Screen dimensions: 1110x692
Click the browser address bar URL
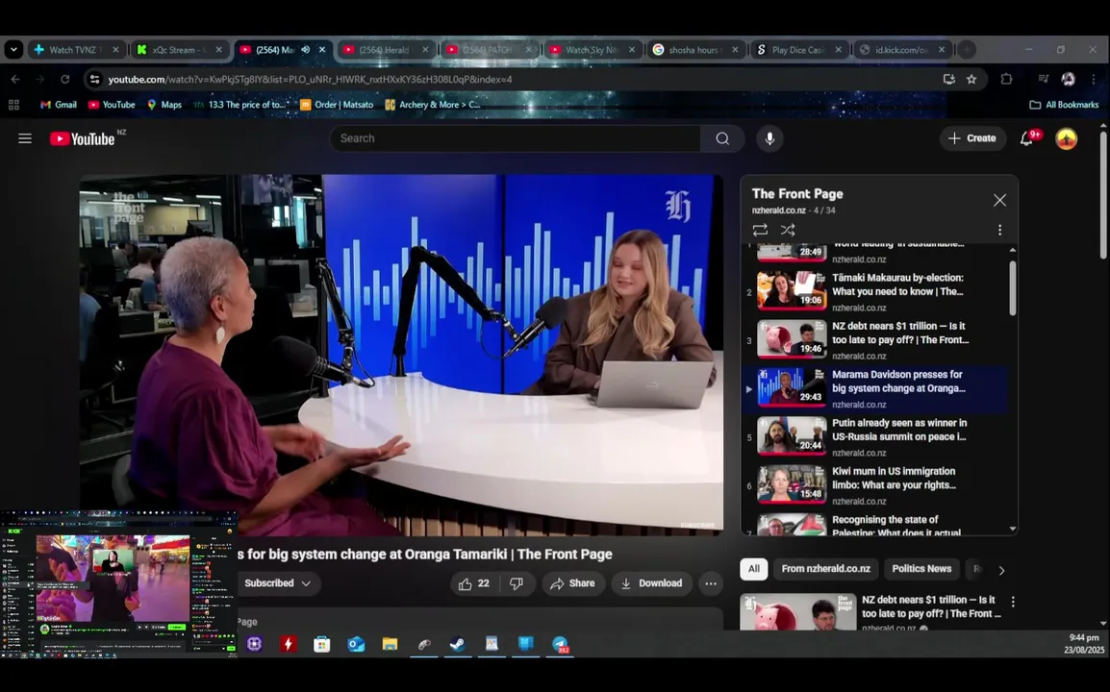click(x=310, y=79)
